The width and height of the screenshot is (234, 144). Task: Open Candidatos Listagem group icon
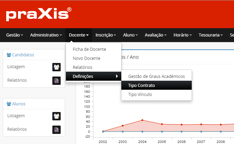click(56, 67)
